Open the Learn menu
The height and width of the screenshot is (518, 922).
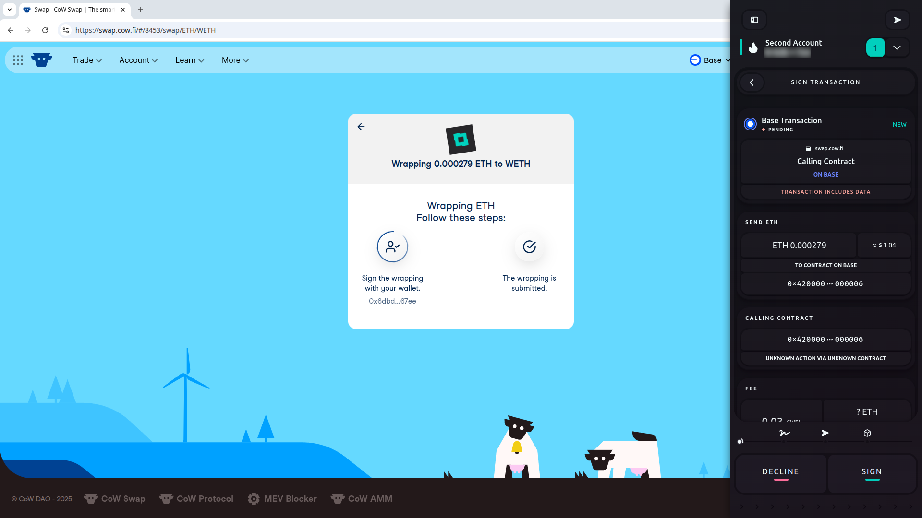(190, 60)
